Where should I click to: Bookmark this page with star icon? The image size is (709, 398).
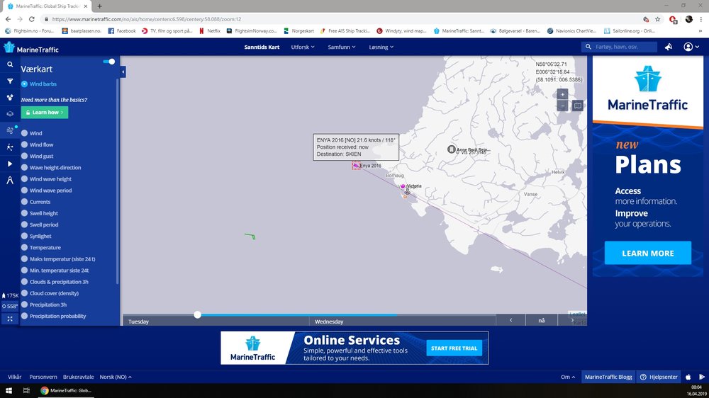657,19
